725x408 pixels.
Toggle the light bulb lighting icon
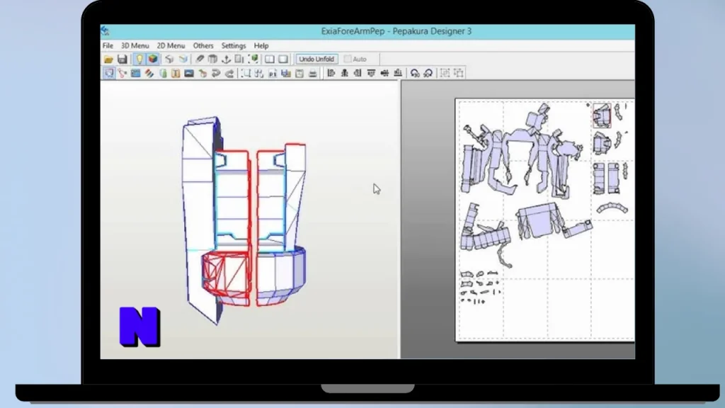(x=139, y=59)
